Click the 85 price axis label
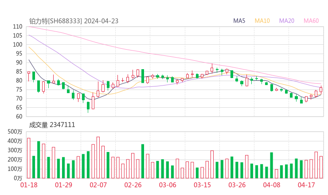Viewport: 328px width, 195px height. click(19, 72)
